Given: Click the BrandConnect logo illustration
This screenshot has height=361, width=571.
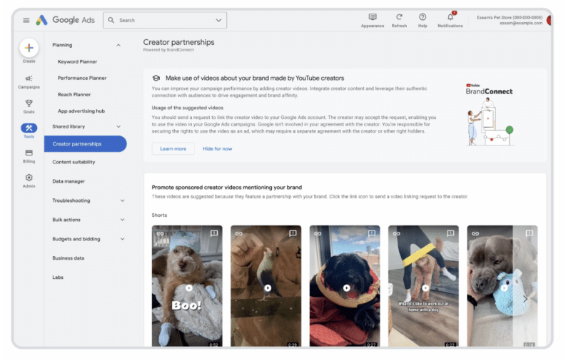Looking at the screenshot, I should click(x=489, y=115).
